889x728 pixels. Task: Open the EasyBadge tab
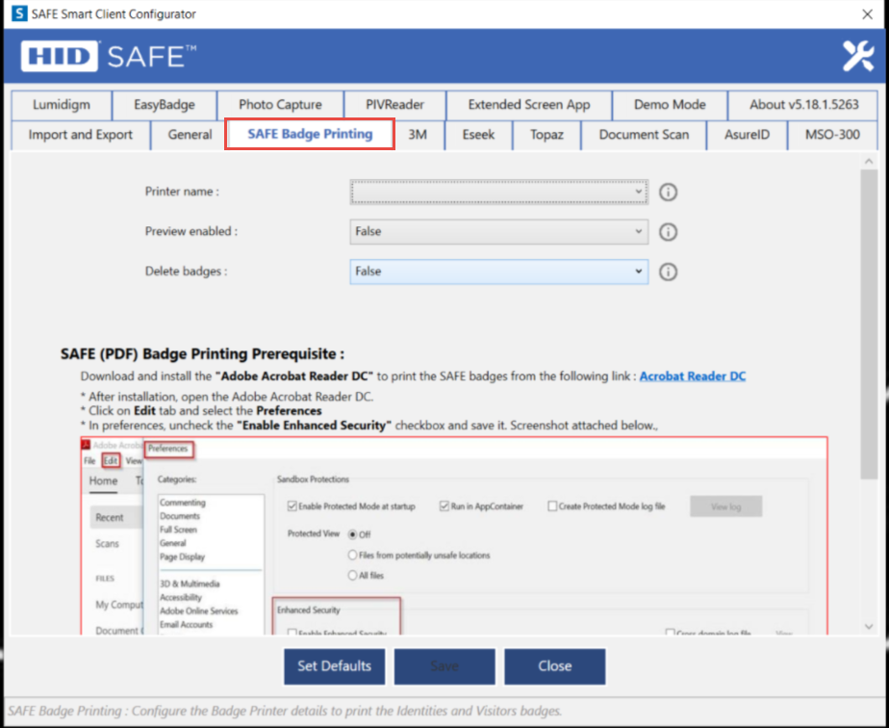pos(165,105)
